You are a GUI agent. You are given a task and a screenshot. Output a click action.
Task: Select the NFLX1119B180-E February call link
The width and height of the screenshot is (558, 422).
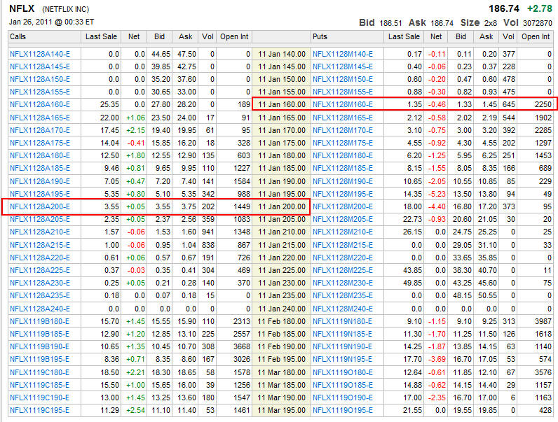[40, 321]
